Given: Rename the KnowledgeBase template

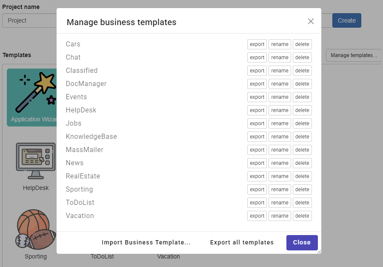Looking at the screenshot, I should pyautogui.click(x=280, y=137).
